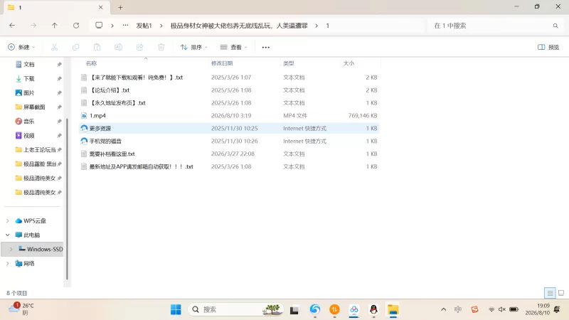Open the weather widget 26°C
569x320 pixels.
pyautogui.click(x=21, y=309)
